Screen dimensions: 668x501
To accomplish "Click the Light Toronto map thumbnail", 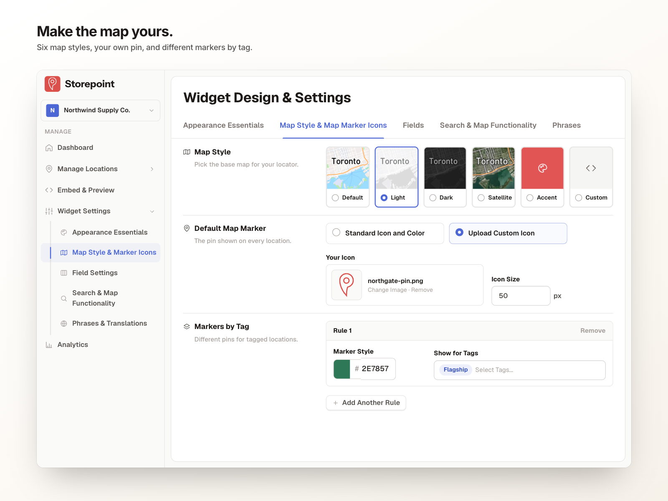I will (397, 168).
